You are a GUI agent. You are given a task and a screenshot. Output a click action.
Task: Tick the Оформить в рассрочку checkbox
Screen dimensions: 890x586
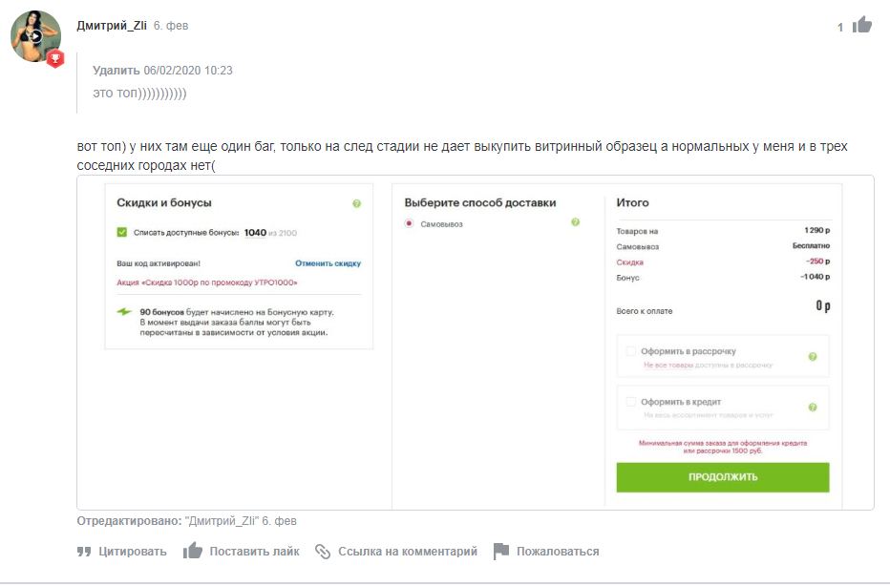pos(630,351)
